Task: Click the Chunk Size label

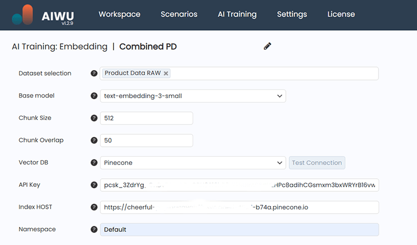Action: [35, 118]
